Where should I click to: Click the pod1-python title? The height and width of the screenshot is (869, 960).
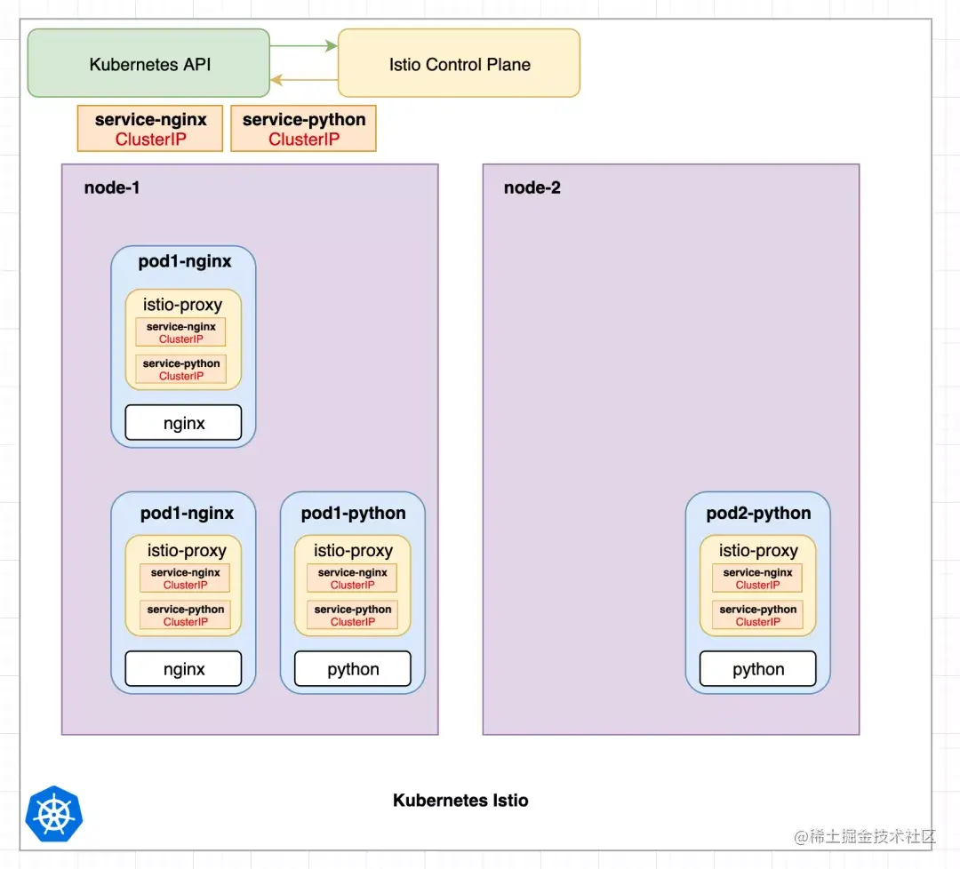(x=353, y=513)
